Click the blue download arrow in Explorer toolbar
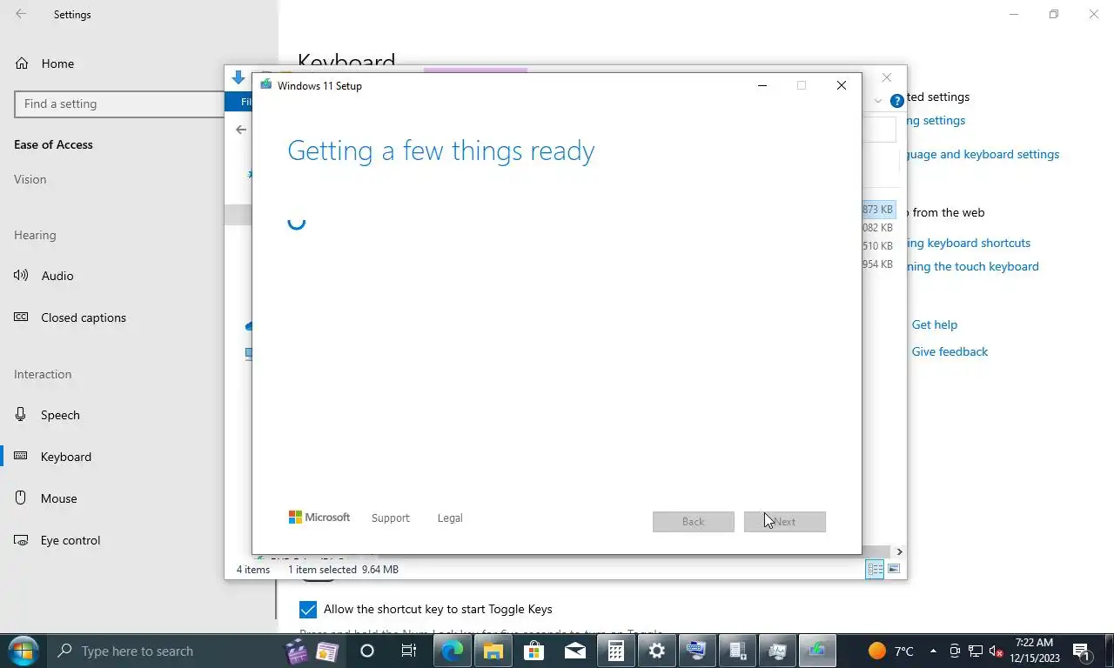This screenshot has height=668, width=1114. coord(238,78)
